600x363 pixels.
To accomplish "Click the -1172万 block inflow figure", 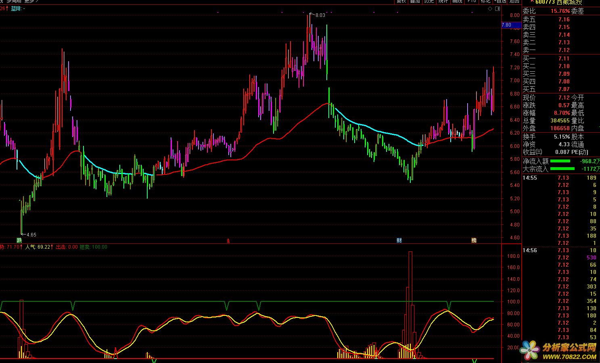I will (590, 169).
